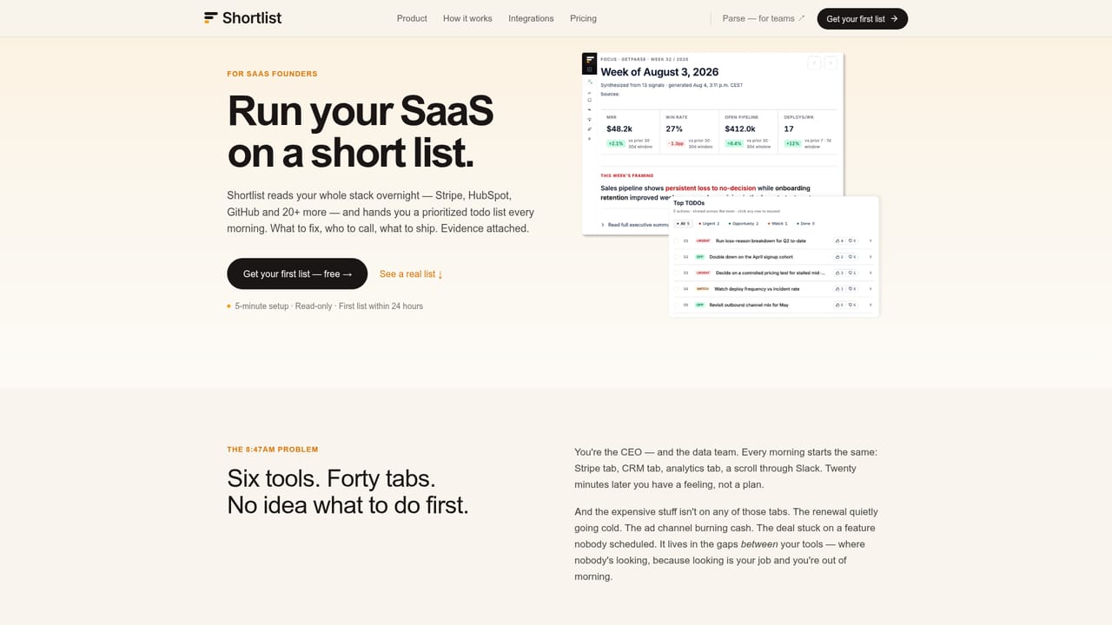Show Done items in Top TODOs
1112x625 pixels.
804,223
